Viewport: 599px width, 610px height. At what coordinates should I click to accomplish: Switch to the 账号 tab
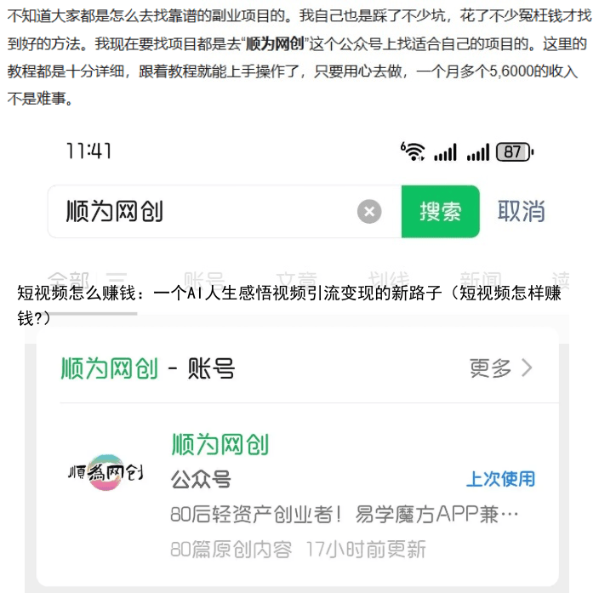click(x=204, y=279)
